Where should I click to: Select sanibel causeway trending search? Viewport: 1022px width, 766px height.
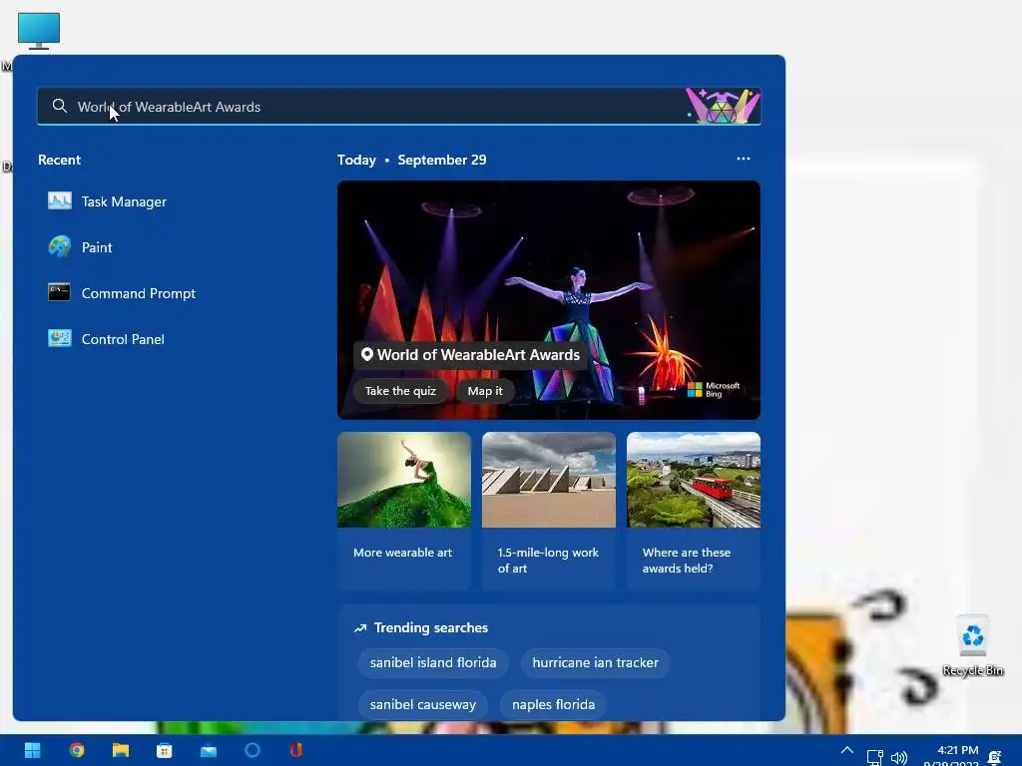tap(423, 704)
